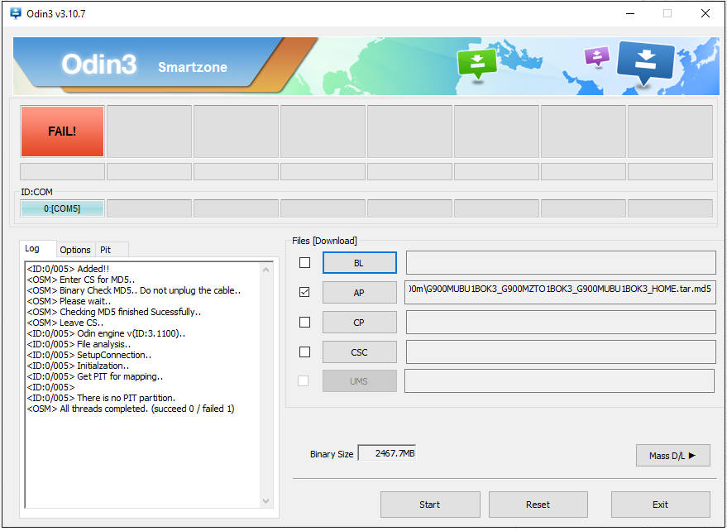Click the BL file path field
The height and width of the screenshot is (531, 727).
(x=561, y=263)
